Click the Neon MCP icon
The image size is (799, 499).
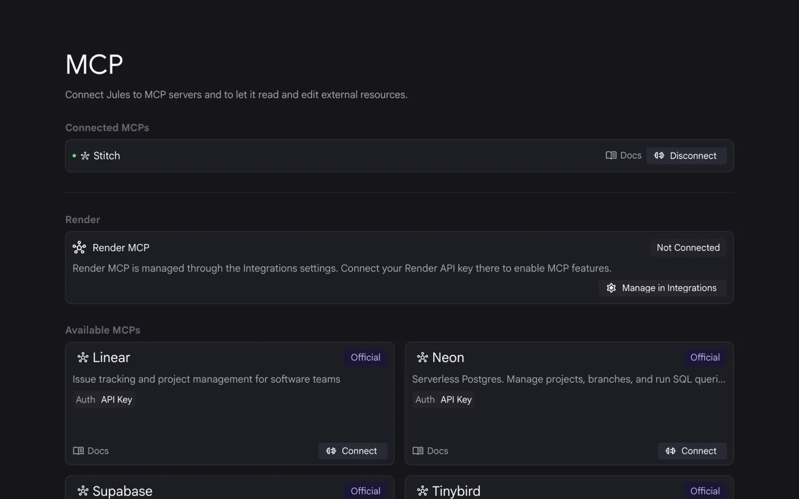(422, 358)
